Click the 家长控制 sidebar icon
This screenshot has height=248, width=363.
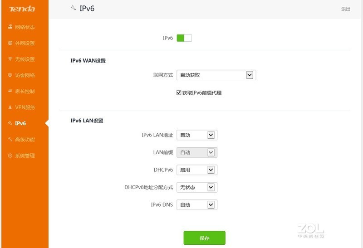pyautogui.click(x=10, y=91)
